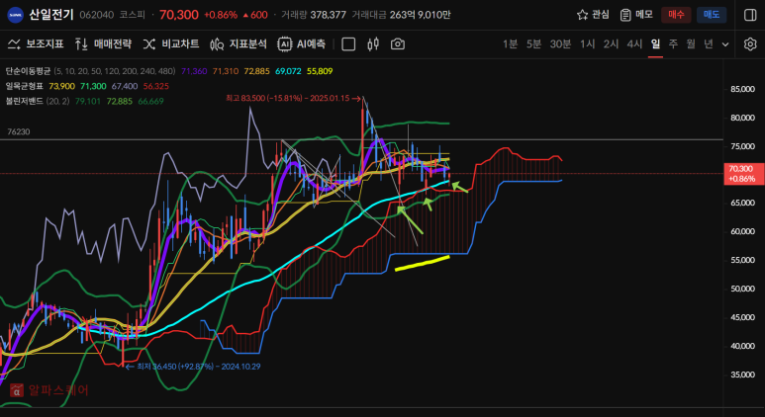The width and height of the screenshot is (765, 417).
Task: Select the 4시 timeframe
Action: pos(634,44)
